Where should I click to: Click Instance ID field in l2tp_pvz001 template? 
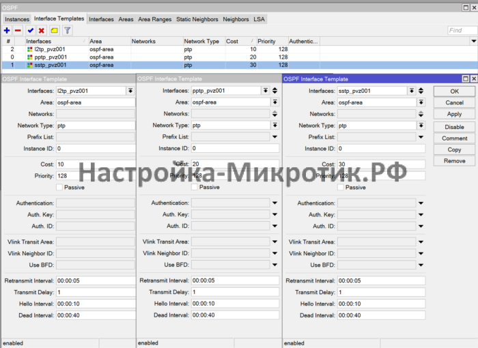[96, 148]
